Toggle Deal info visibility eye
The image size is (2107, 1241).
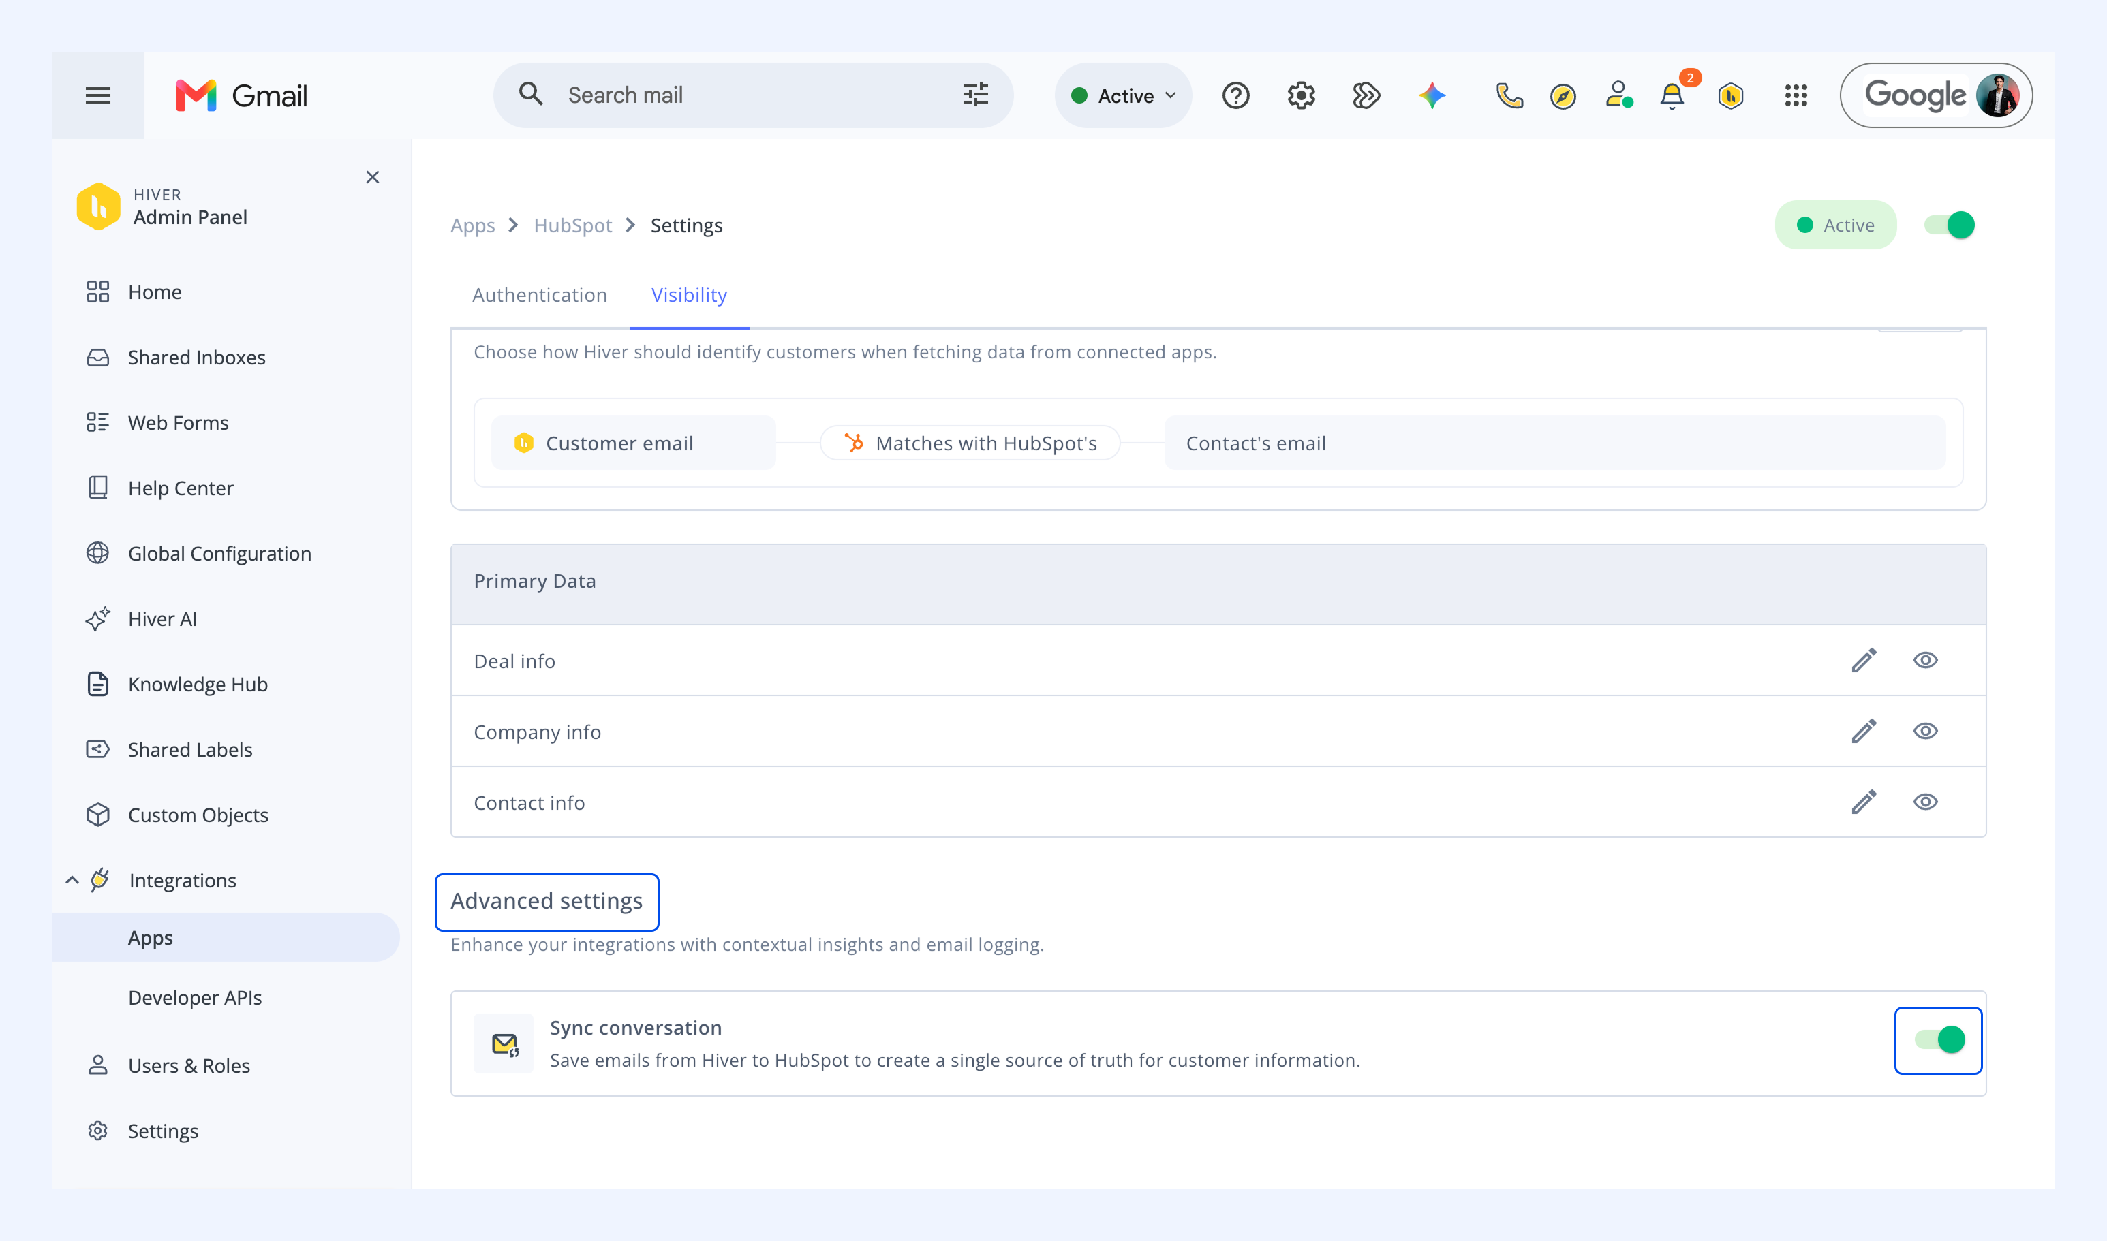[x=1926, y=661]
